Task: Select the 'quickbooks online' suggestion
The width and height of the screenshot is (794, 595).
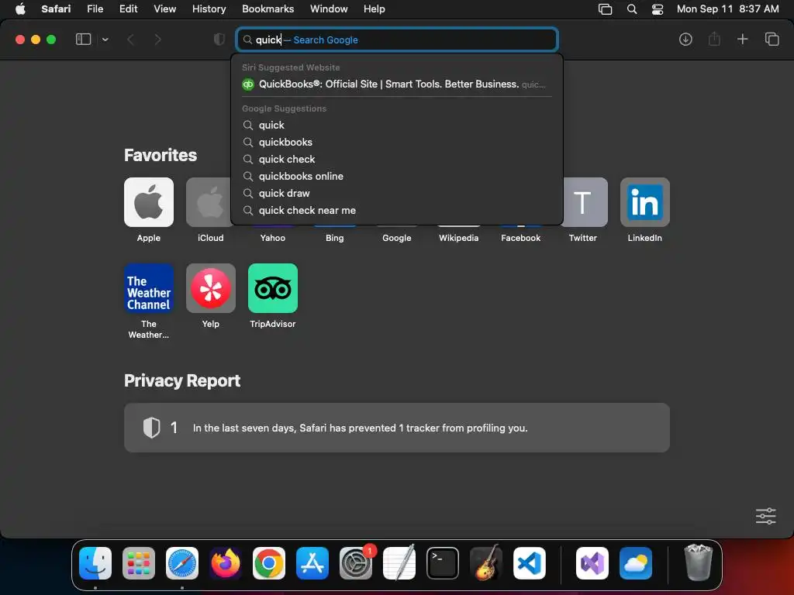Action: [x=397, y=176]
